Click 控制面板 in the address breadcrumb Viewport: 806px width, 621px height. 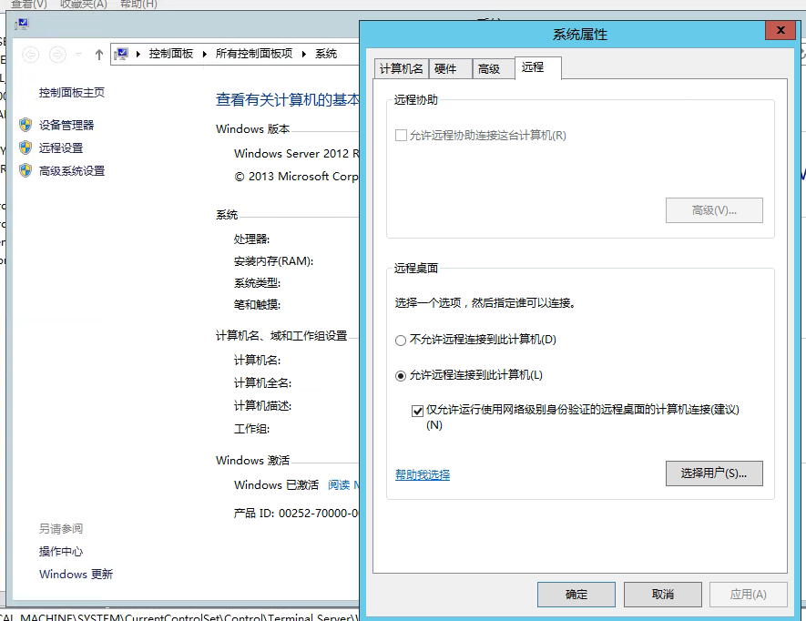170,54
